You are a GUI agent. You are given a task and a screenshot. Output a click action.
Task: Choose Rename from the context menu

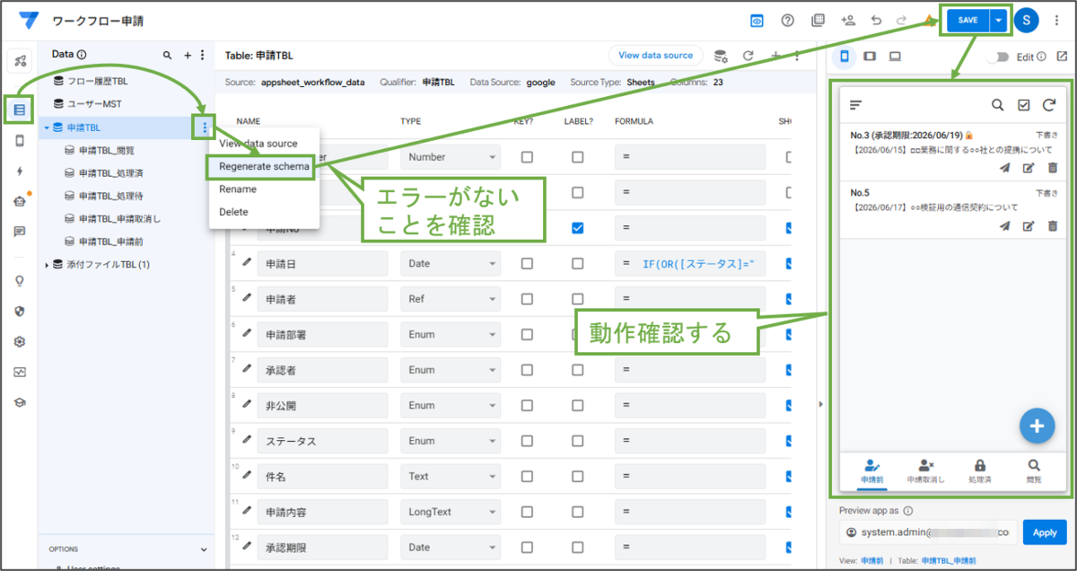pos(238,189)
